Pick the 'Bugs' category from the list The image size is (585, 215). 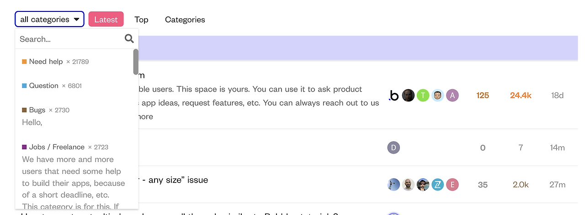[37, 110]
